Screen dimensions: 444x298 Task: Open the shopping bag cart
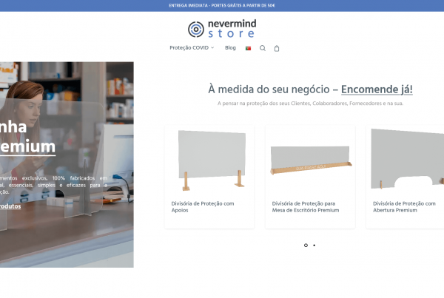tap(277, 48)
